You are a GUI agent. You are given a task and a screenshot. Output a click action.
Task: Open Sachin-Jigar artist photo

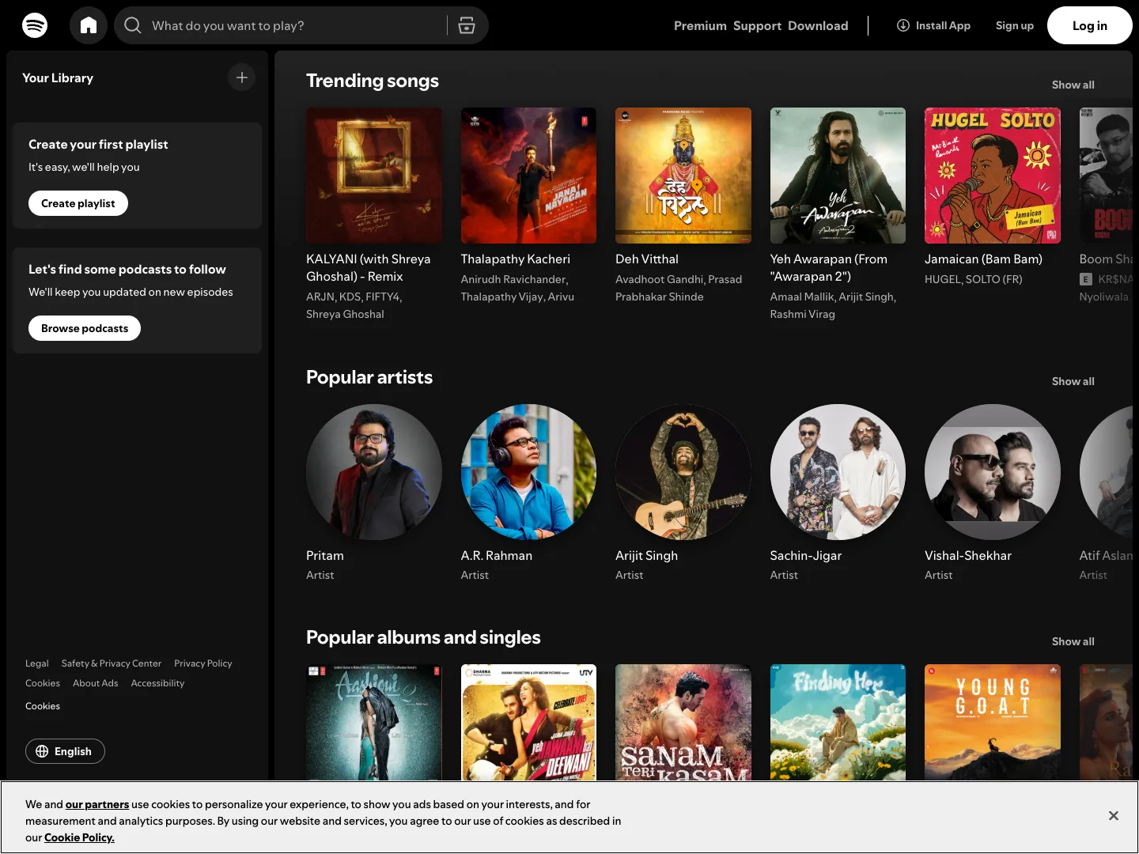pyautogui.click(x=838, y=472)
